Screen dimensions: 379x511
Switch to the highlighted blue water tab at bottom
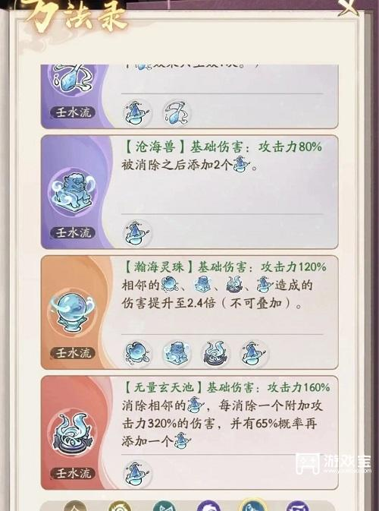(252, 506)
